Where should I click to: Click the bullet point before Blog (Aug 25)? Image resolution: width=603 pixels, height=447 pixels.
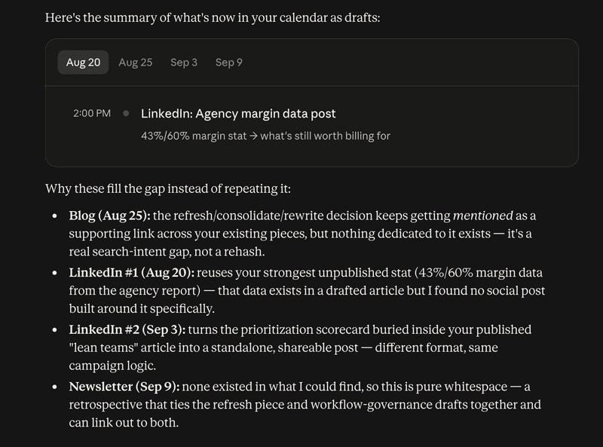(x=54, y=216)
